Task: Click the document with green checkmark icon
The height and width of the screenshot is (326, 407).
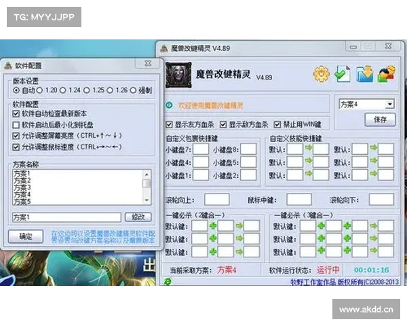Action: (343, 74)
